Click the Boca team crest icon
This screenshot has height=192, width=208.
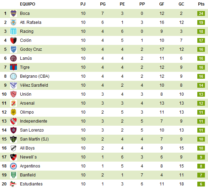pos(13,13)
